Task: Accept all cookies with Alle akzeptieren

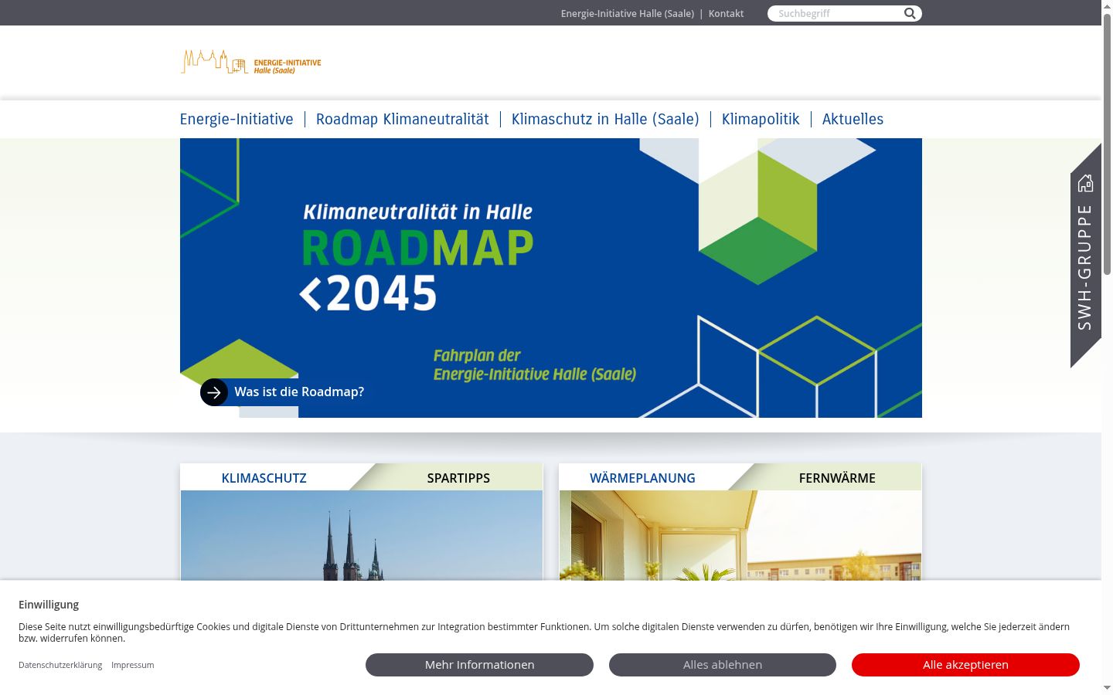Action: pos(965,665)
